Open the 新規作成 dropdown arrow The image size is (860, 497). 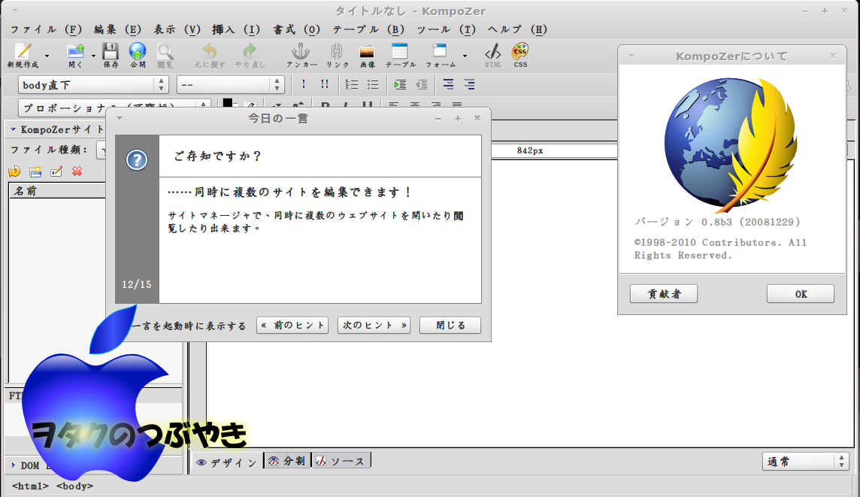click(47, 56)
